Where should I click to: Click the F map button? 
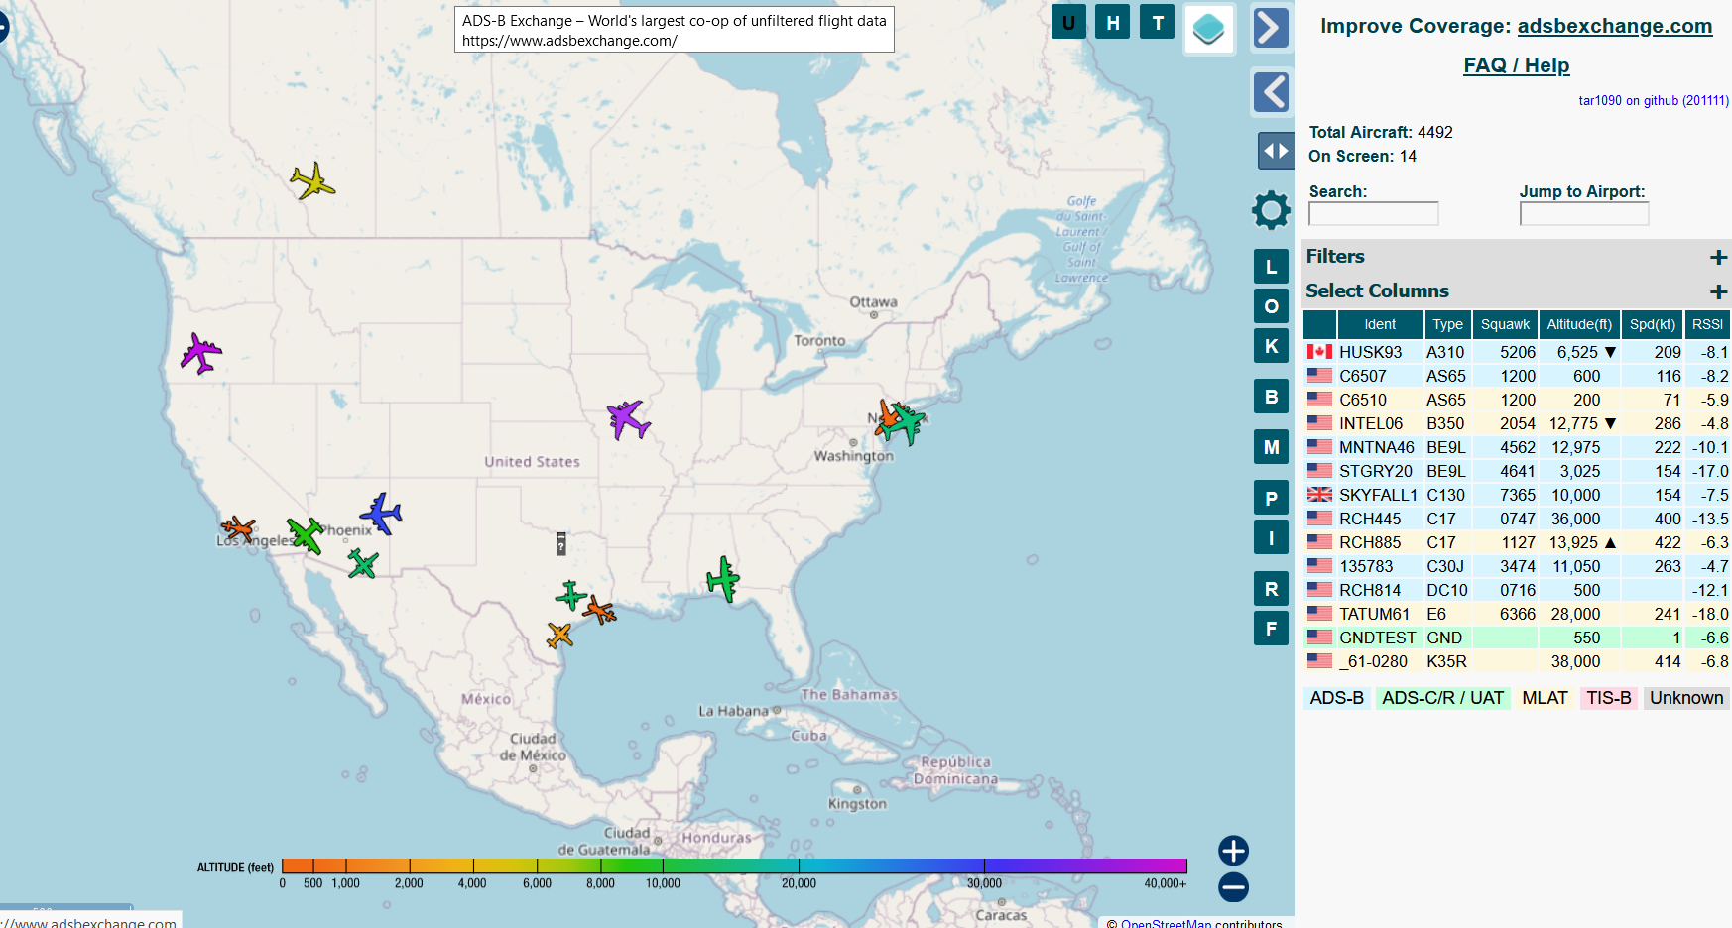1272,628
